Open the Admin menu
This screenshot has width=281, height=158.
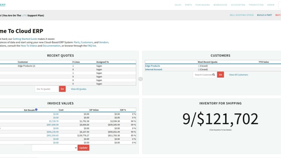270,5
